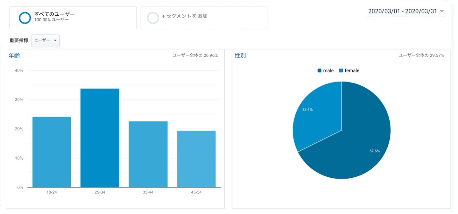
Task: Click the 45-54 axis label
Action: coord(196,192)
